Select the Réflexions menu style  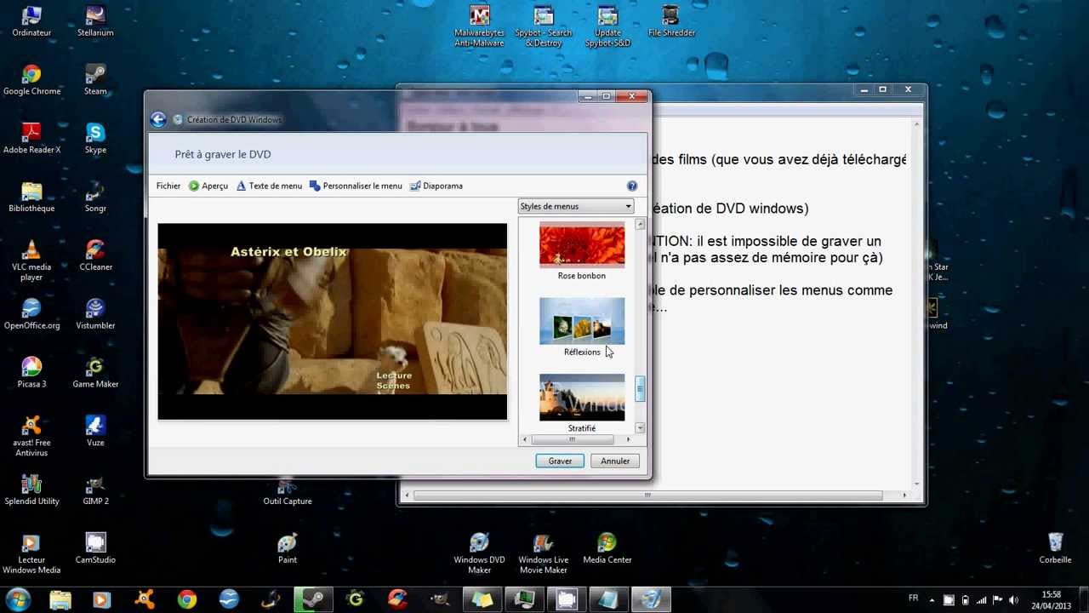[582, 327]
